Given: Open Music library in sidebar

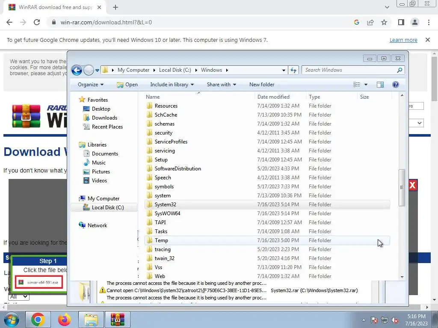Looking at the screenshot, I should [x=98, y=163].
